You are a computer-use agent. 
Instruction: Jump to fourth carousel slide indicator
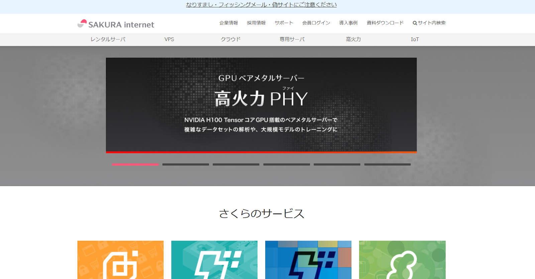(x=287, y=164)
